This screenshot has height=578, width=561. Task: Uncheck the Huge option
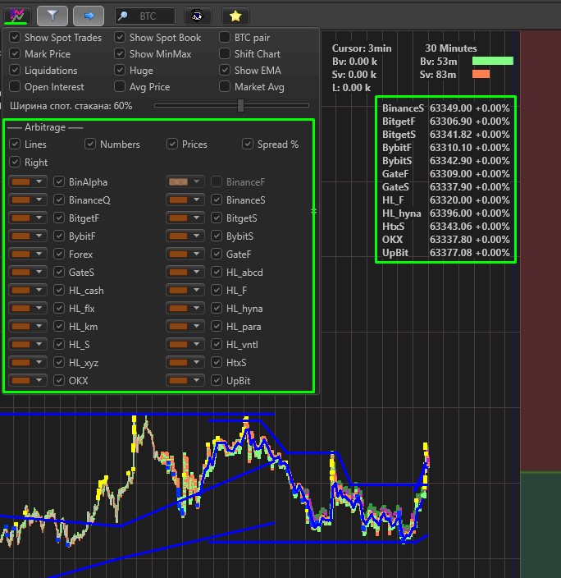coord(120,70)
